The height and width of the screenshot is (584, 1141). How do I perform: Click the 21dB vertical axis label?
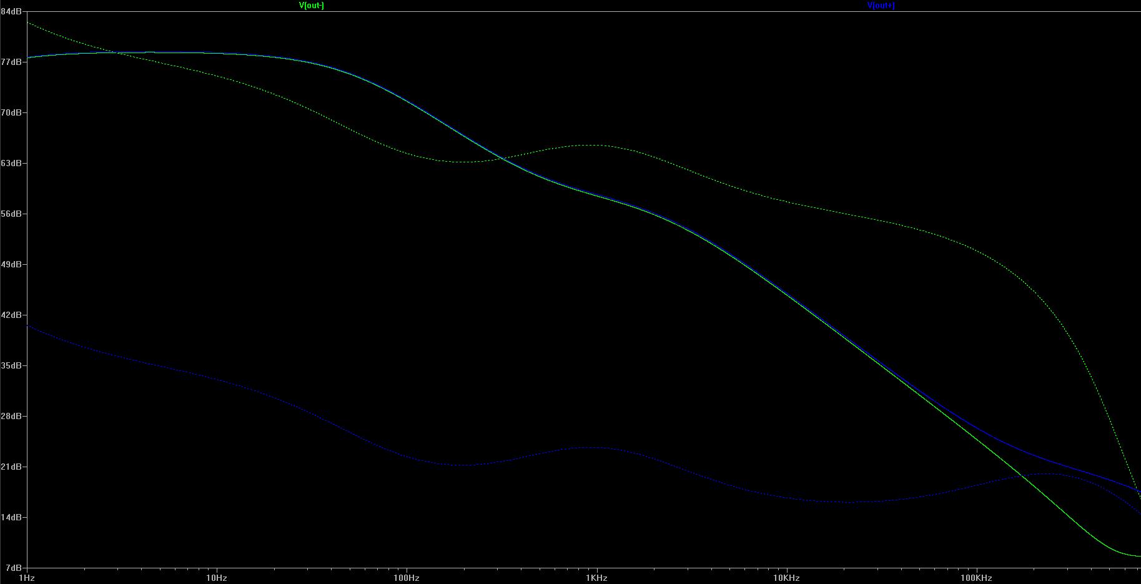[11, 467]
